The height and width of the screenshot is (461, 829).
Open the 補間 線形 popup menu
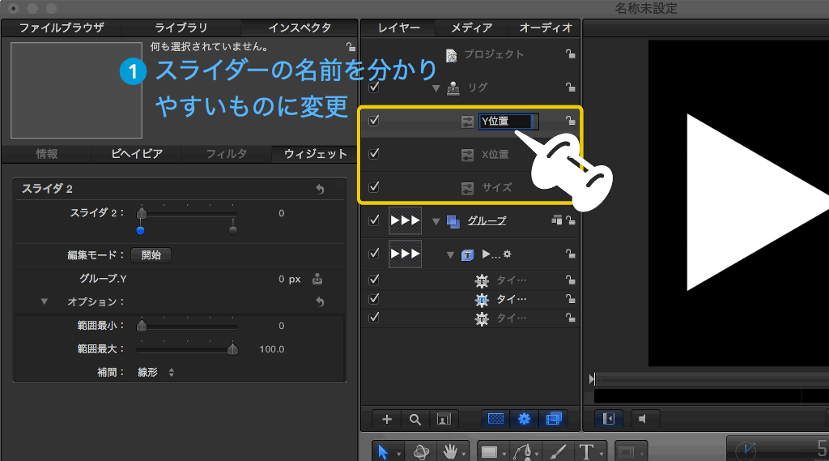pos(156,373)
